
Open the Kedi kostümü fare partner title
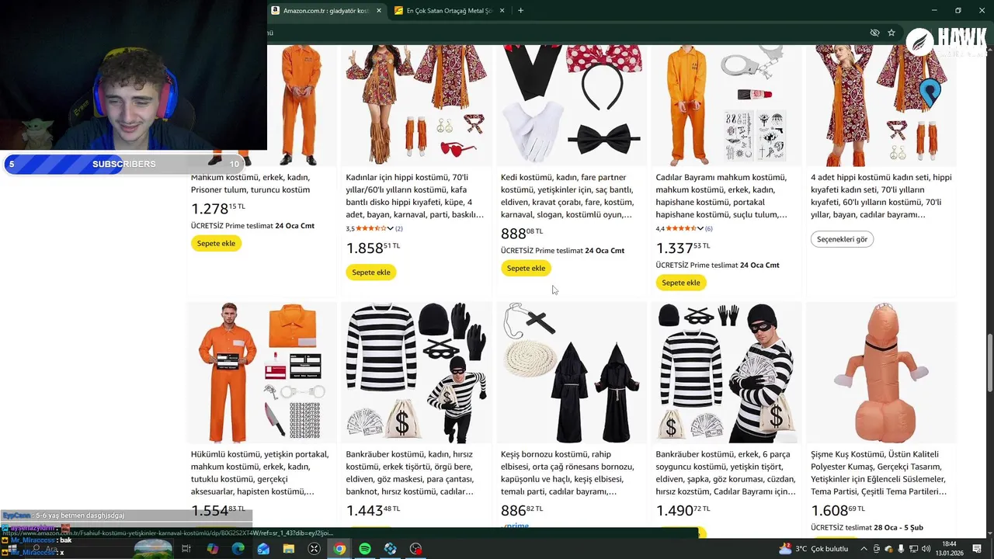(x=568, y=196)
